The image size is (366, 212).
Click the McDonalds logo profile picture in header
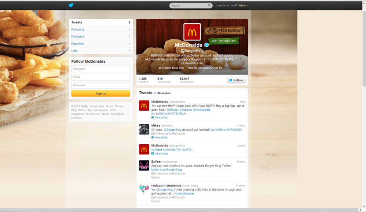[192, 32]
